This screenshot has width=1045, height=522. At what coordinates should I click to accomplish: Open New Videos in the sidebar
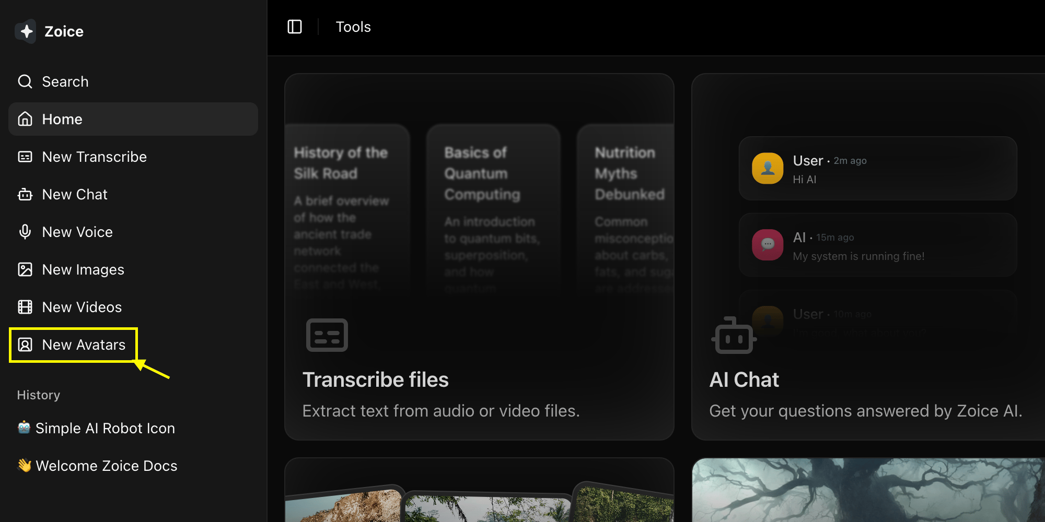pyautogui.click(x=133, y=307)
